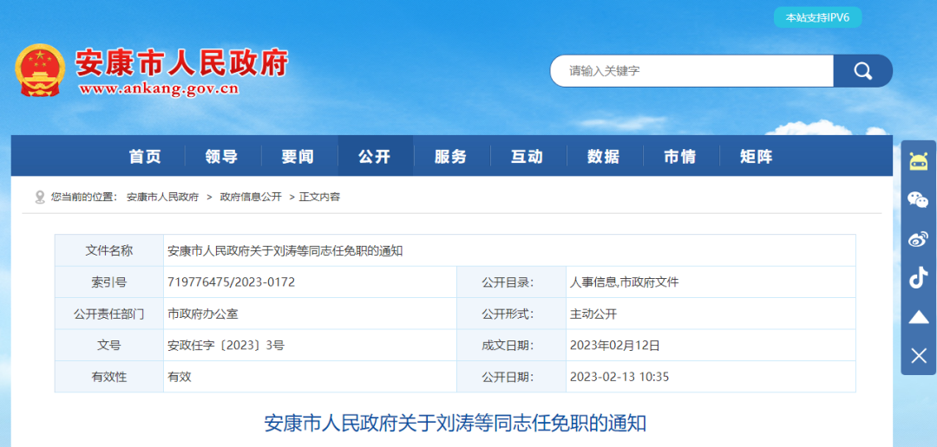
Task: Open the WeChat sidebar icon
Action: pos(918,200)
